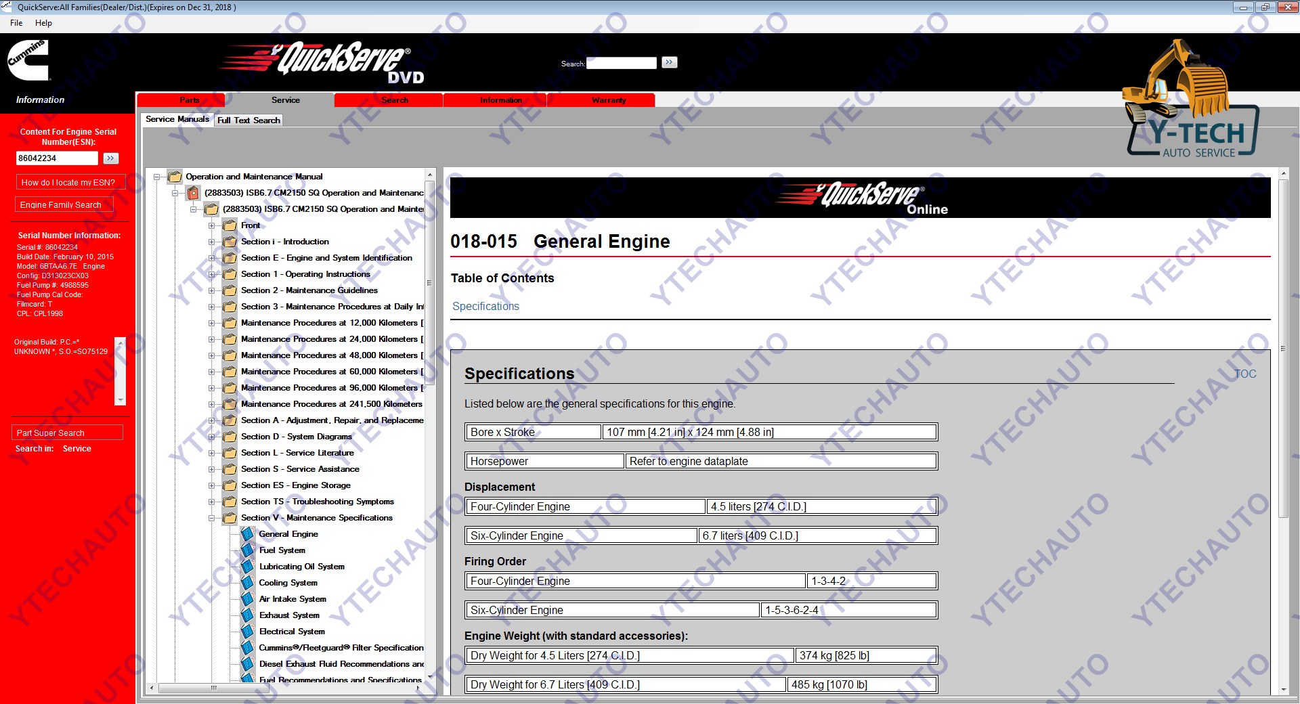Image resolution: width=1300 pixels, height=704 pixels.
Task: Click Electrical System document icon
Action: [x=248, y=632]
